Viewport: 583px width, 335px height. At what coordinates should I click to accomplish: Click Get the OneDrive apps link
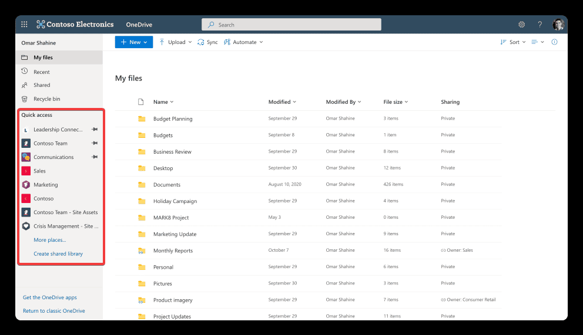tap(50, 297)
